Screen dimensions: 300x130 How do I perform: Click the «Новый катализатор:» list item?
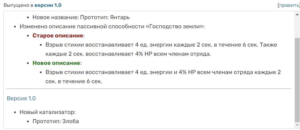(47, 112)
